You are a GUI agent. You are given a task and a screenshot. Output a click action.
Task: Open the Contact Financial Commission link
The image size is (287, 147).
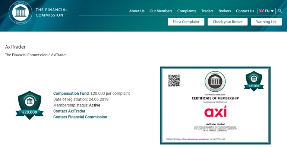pos(80,117)
